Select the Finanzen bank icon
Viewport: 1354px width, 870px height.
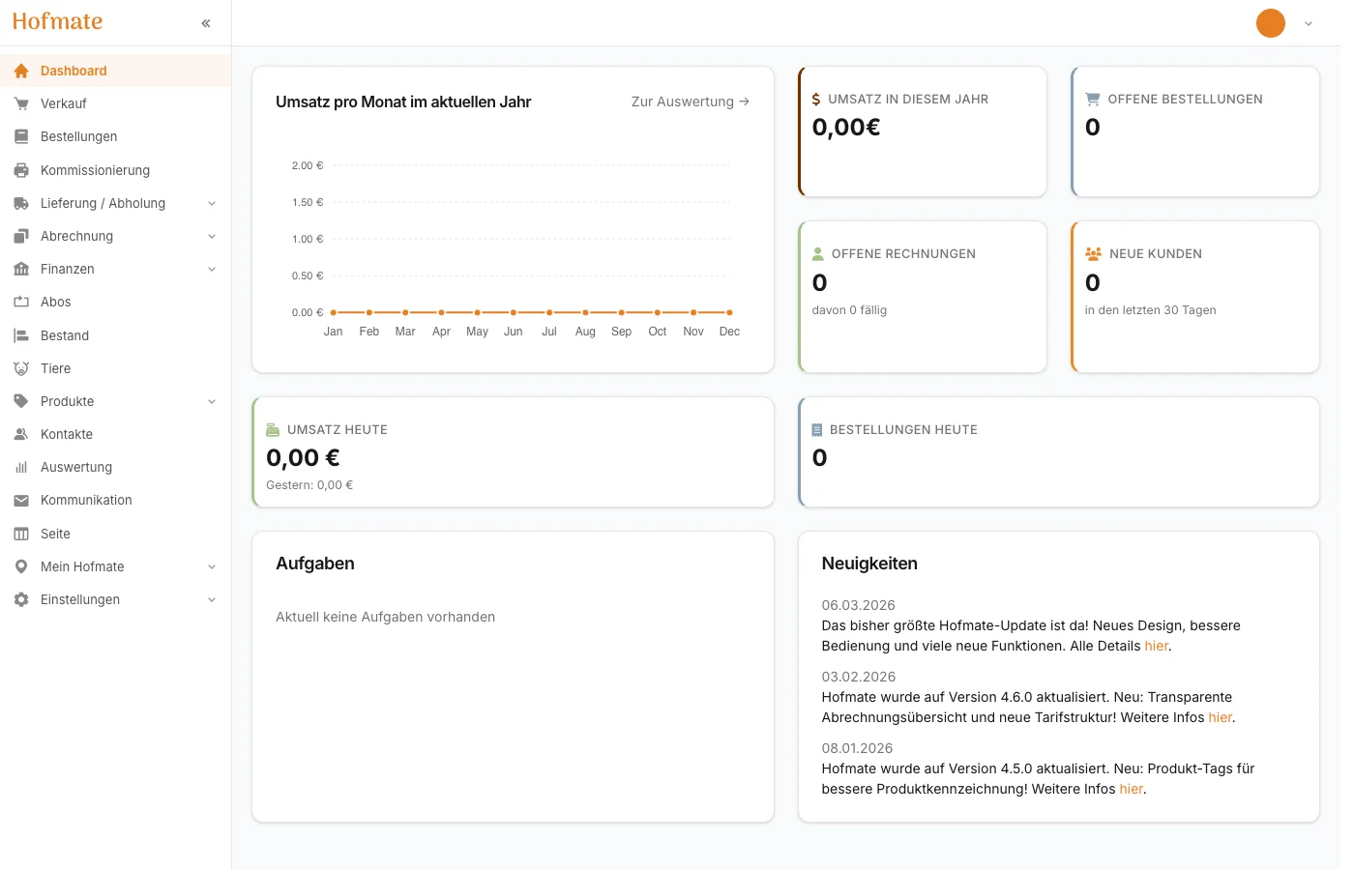[20, 269]
